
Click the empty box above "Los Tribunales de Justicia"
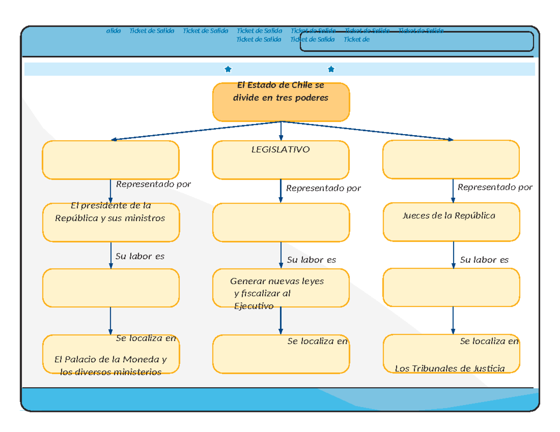coord(451,288)
